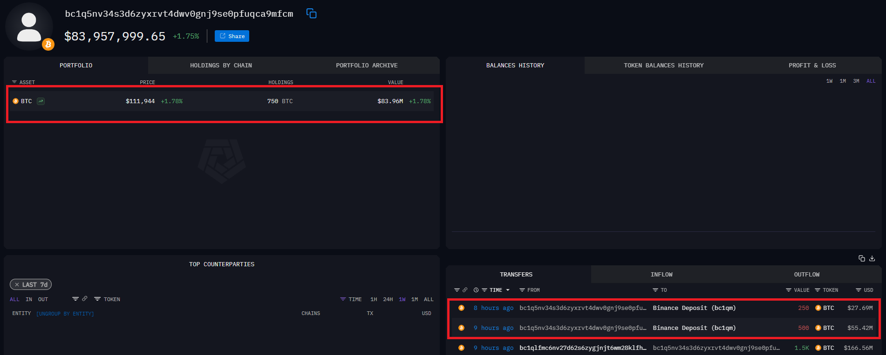The image size is (886, 355).
Task: Open the receiving address of the 1.5K BTC transfer
Action: [716, 348]
